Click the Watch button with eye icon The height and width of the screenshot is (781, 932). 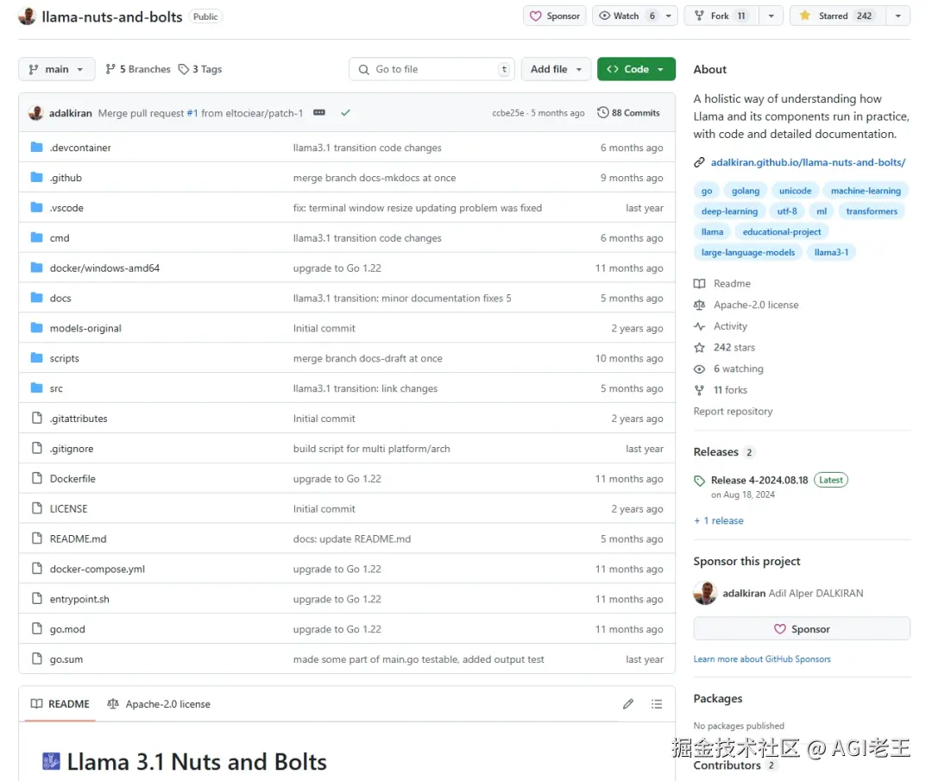tap(627, 16)
